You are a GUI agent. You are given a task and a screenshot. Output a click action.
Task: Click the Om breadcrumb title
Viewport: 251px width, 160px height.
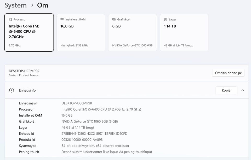pos(43,5)
